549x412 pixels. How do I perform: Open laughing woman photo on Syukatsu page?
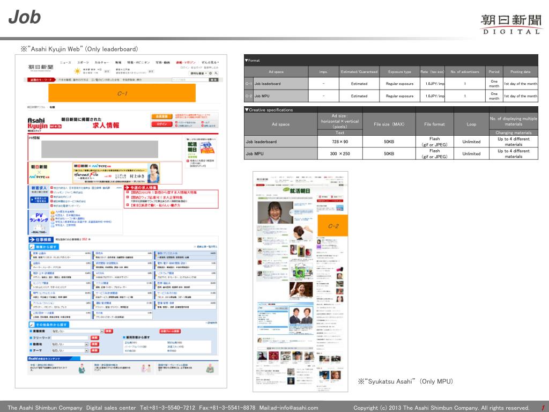[x=301, y=289]
